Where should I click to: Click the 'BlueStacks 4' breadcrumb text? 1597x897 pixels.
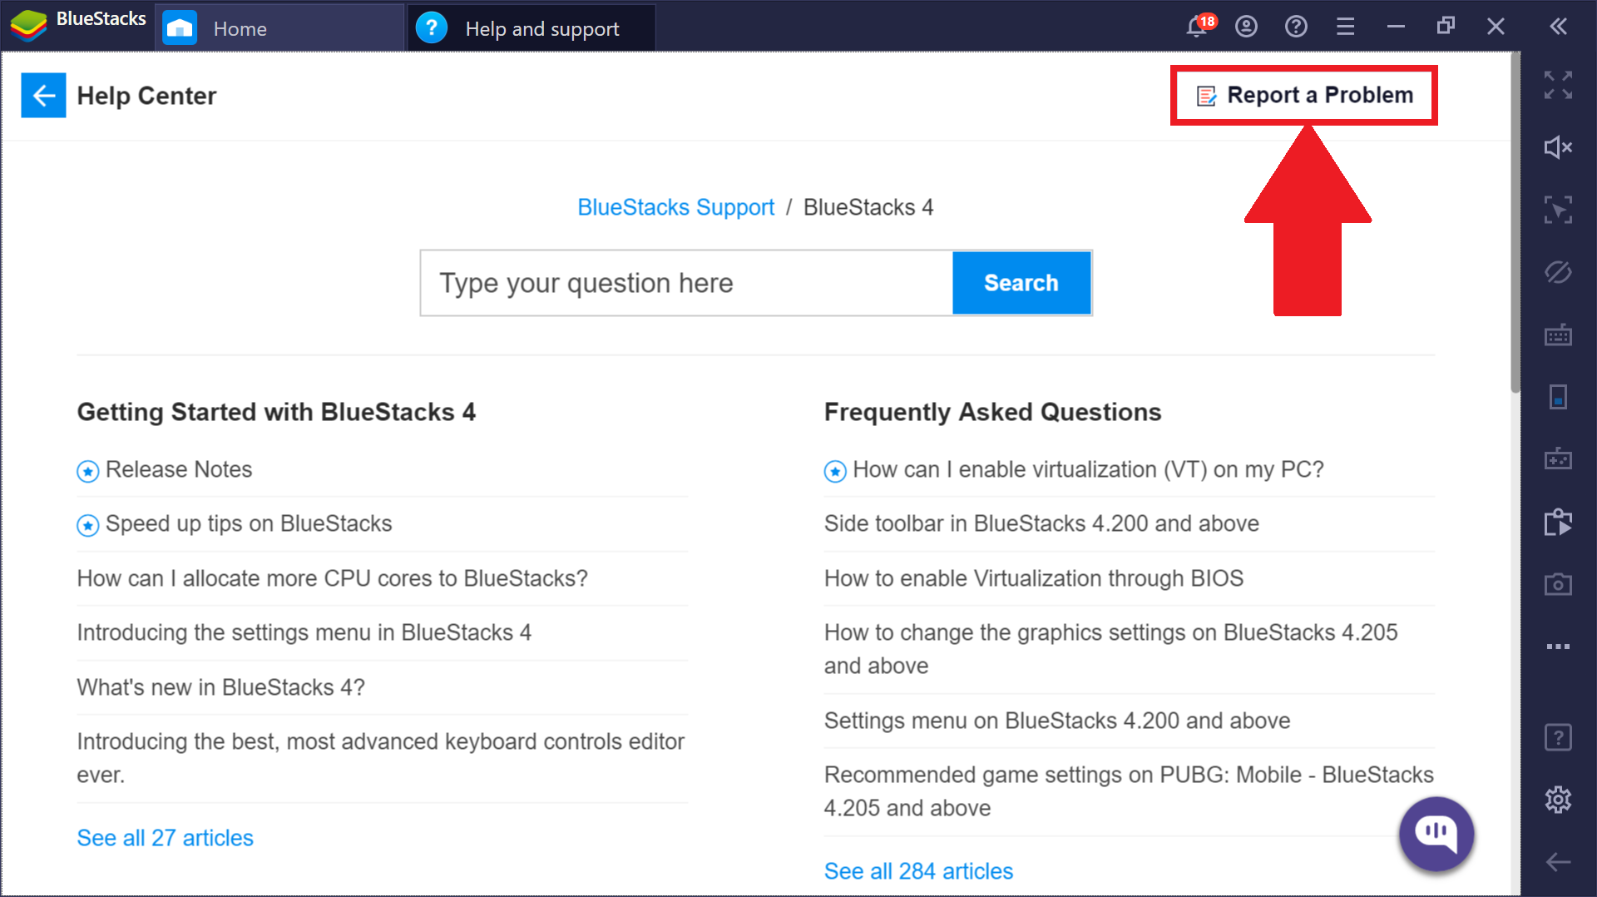(x=868, y=207)
